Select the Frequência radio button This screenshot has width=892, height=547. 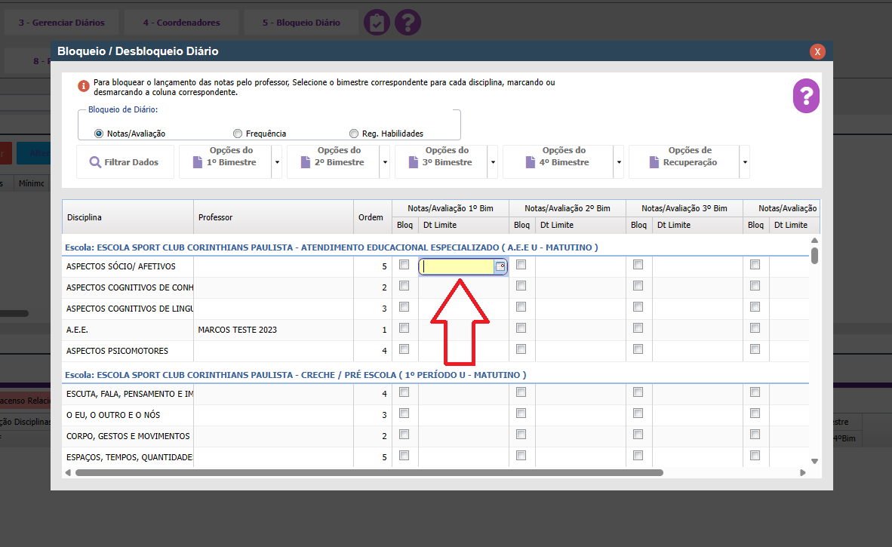[238, 134]
